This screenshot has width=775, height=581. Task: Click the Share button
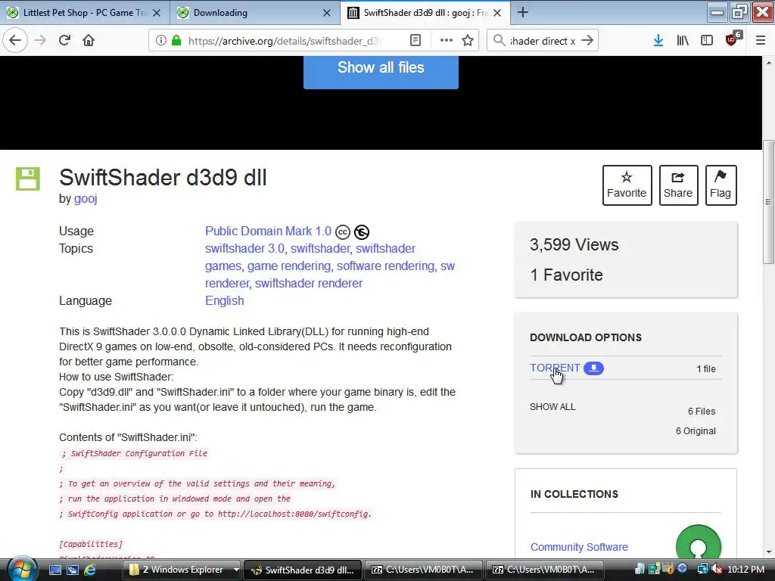tap(678, 185)
